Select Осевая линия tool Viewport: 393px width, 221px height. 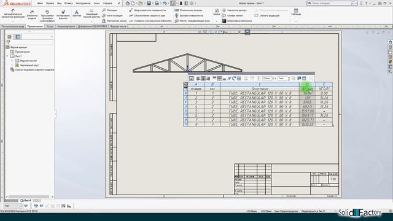click(232, 15)
